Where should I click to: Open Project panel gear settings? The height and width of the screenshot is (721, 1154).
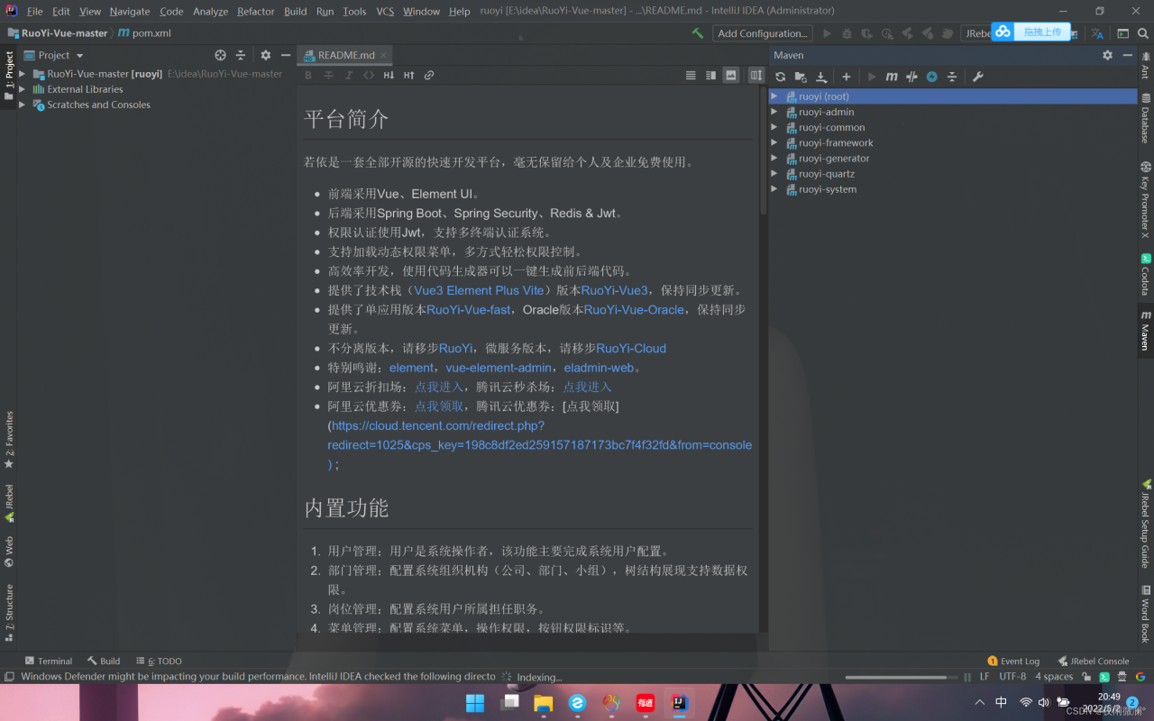(x=265, y=55)
